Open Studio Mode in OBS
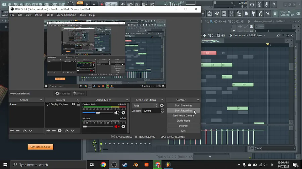The height and width of the screenshot is (169, 302). pos(183,121)
